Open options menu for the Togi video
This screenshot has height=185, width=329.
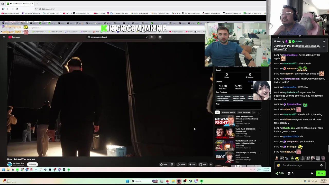point(261,129)
